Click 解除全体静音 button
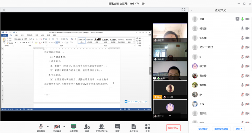 [221, 129]
